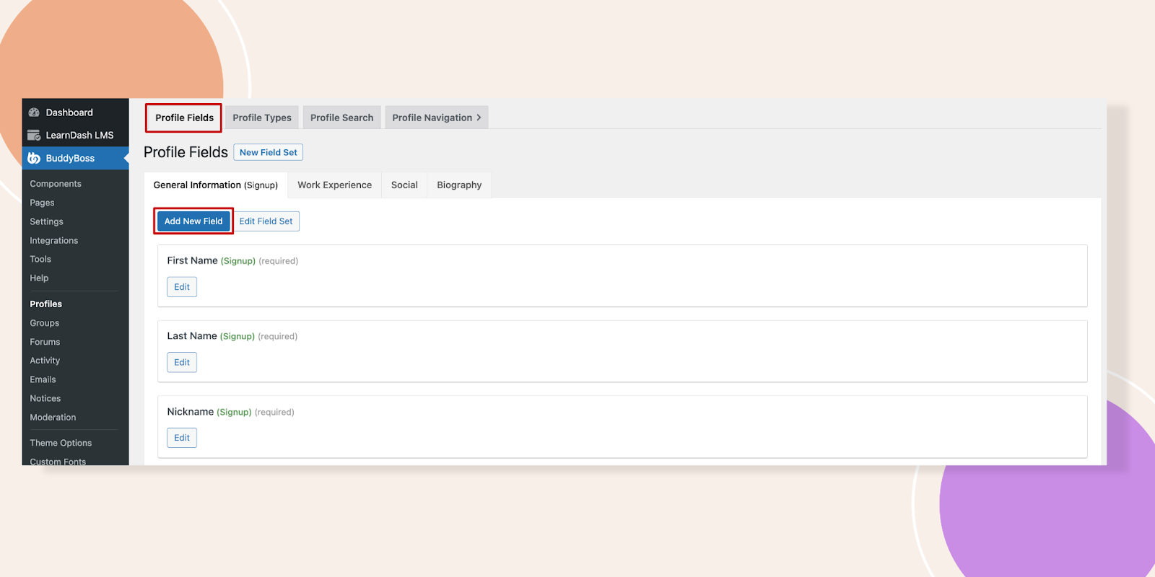Switch to the Profile Types tab

tap(262, 118)
